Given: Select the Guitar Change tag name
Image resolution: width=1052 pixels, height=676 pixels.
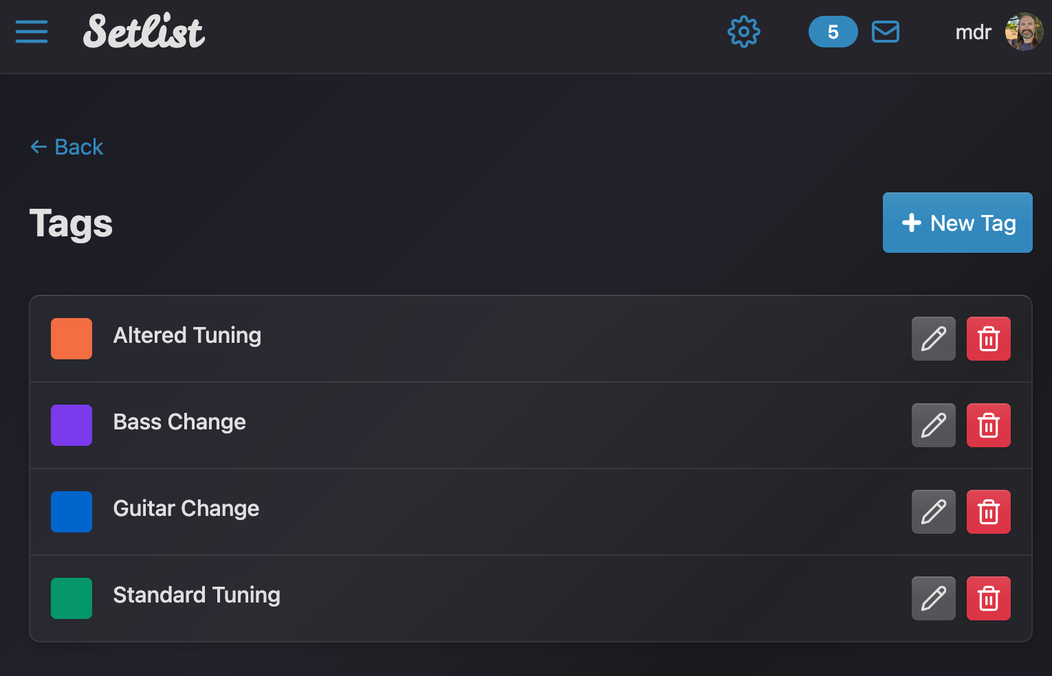Looking at the screenshot, I should (186, 508).
